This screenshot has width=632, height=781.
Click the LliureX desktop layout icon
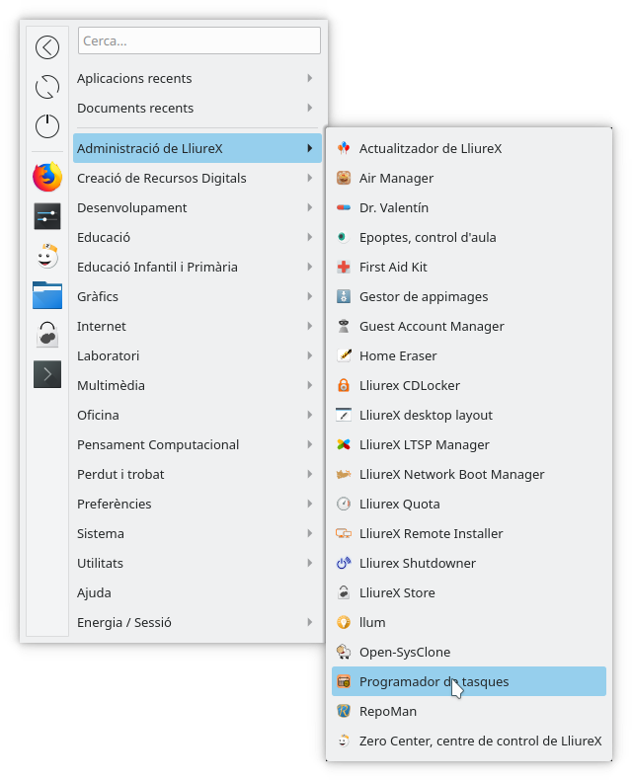(x=344, y=415)
